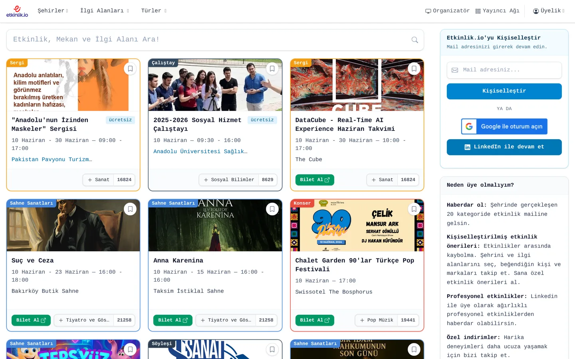Click the Konser category tag
Viewport: 575px width, 359px height.
[302, 203]
